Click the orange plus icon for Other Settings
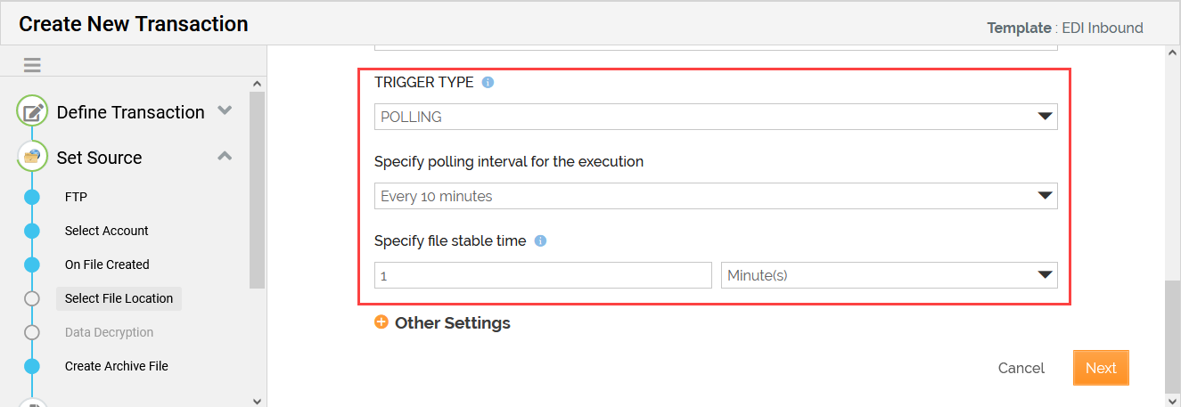Screen dimensions: 1181x407 tap(381, 322)
